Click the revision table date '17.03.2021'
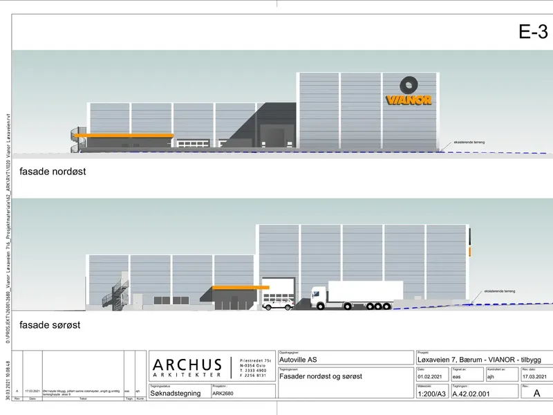This screenshot has width=553, height=415. click(32, 391)
